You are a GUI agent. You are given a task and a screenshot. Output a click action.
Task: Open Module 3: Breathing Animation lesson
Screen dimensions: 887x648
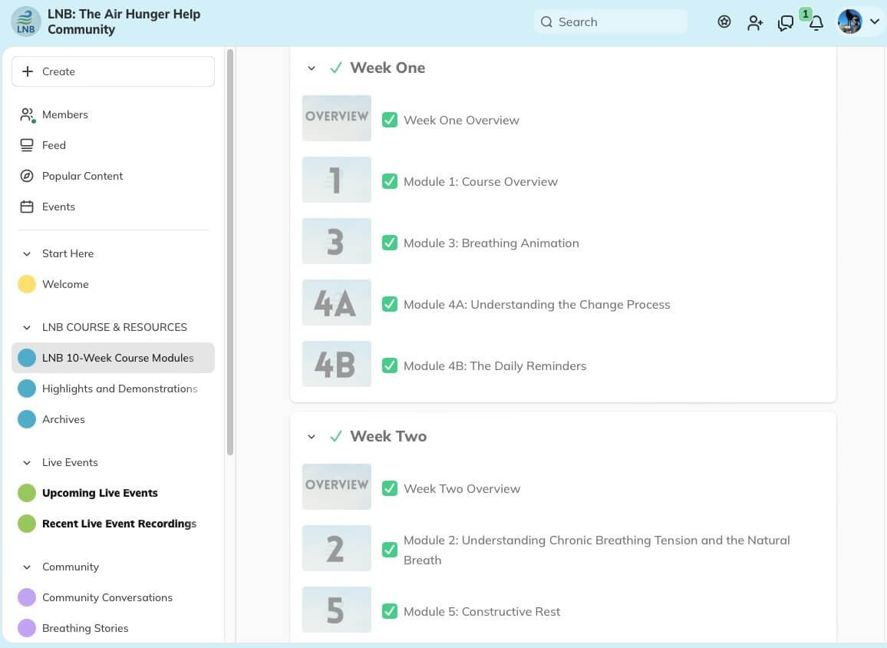click(491, 243)
